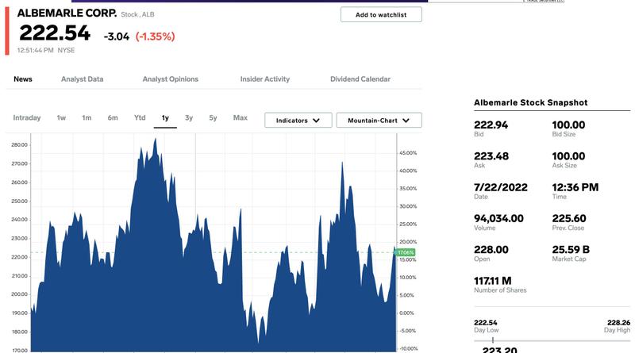Click Market Cap value 25.59 B
Viewport: 635px width, 353px height.
pos(571,249)
